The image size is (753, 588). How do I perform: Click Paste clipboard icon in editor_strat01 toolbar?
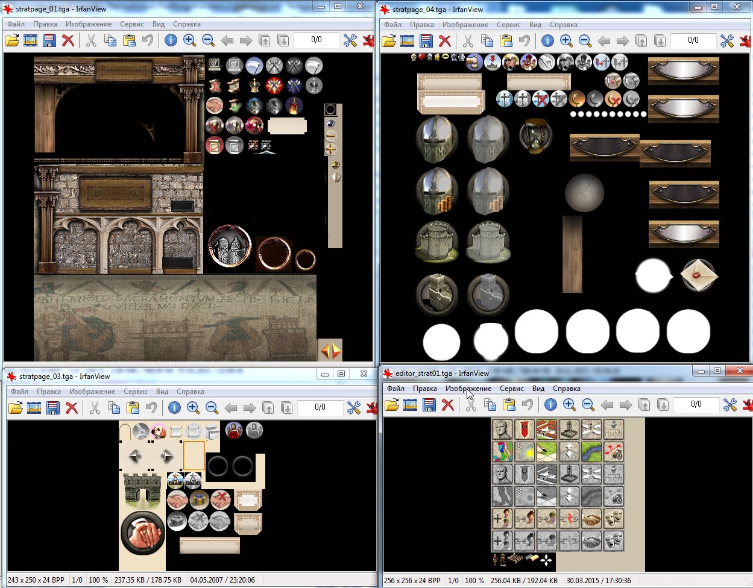pyautogui.click(x=509, y=405)
